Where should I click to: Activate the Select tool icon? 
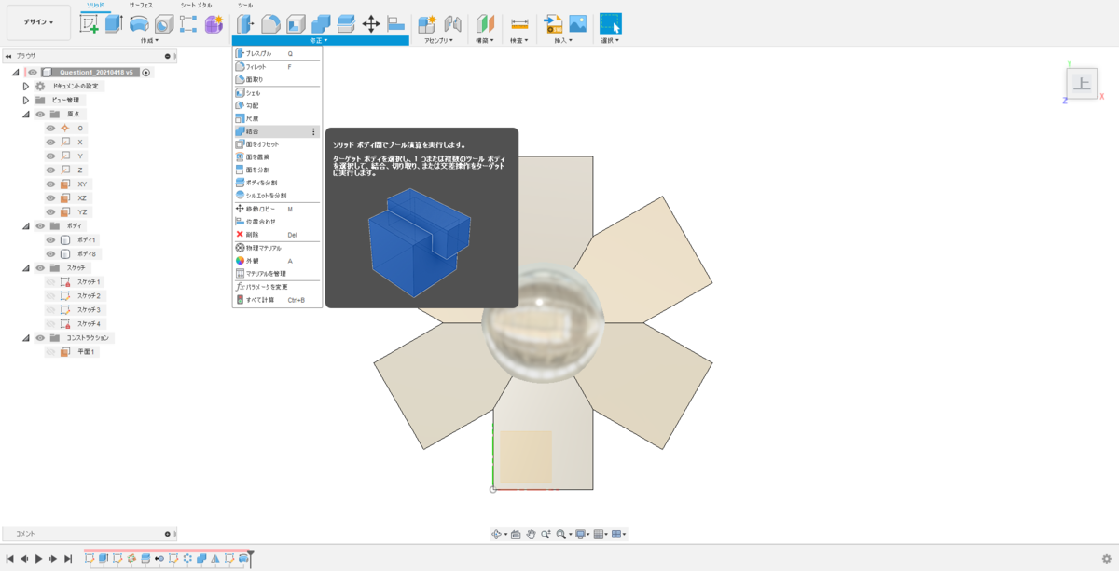(610, 24)
